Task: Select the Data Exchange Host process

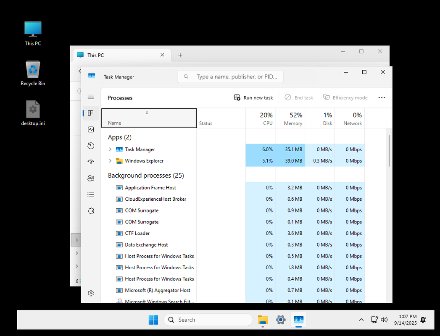Action: point(233,244)
